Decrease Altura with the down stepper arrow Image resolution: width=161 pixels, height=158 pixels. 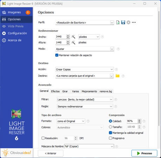coord(68,44)
